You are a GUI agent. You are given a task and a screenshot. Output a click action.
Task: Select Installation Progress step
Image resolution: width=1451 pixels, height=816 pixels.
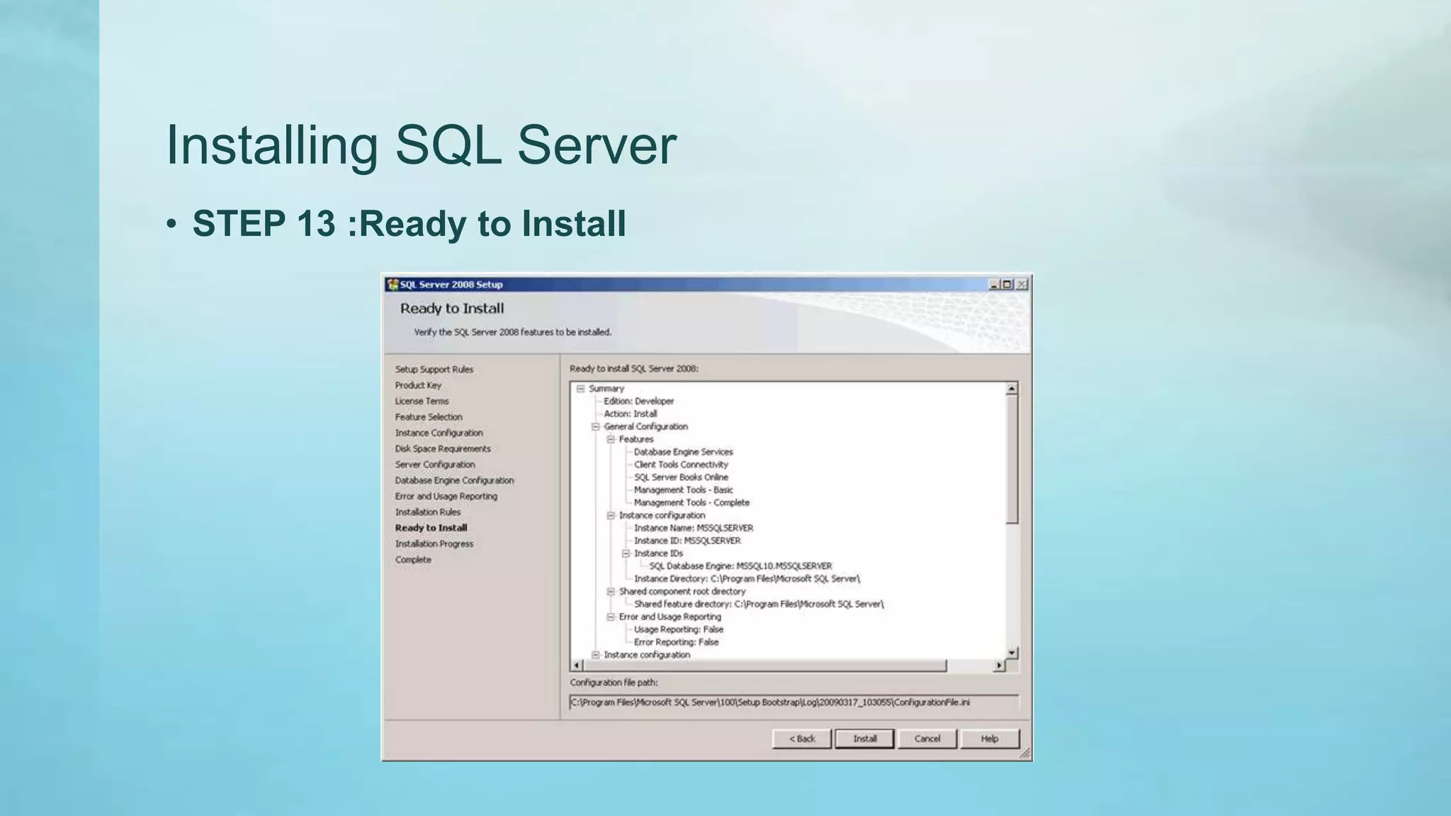pos(434,544)
